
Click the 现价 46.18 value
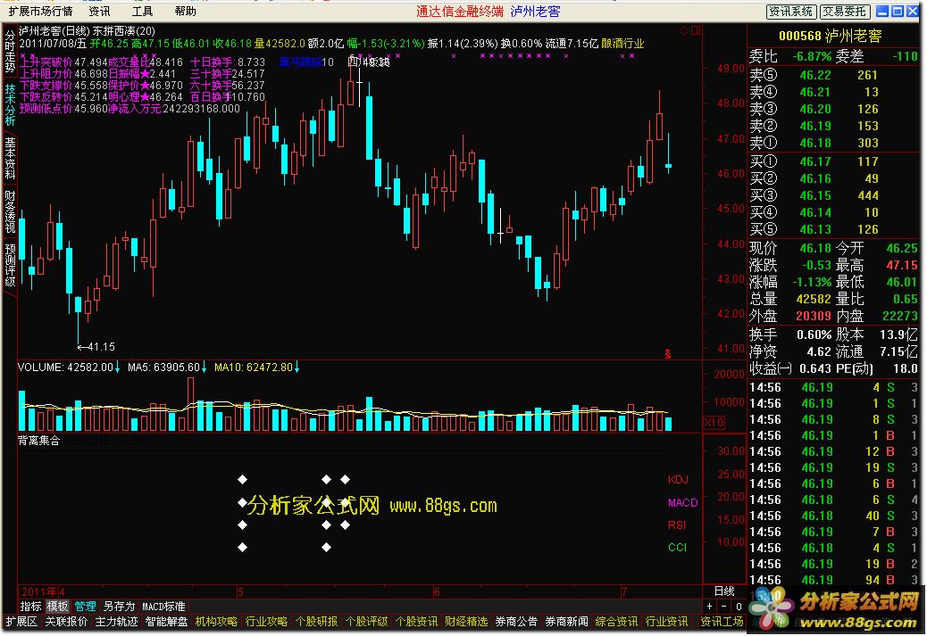(x=815, y=248)
